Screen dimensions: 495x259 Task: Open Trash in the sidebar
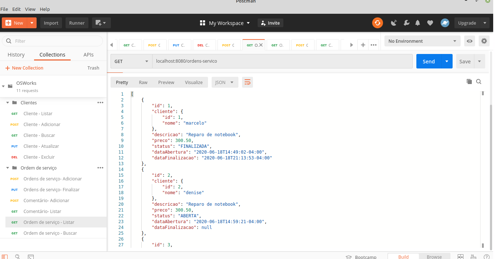[93, 68]
